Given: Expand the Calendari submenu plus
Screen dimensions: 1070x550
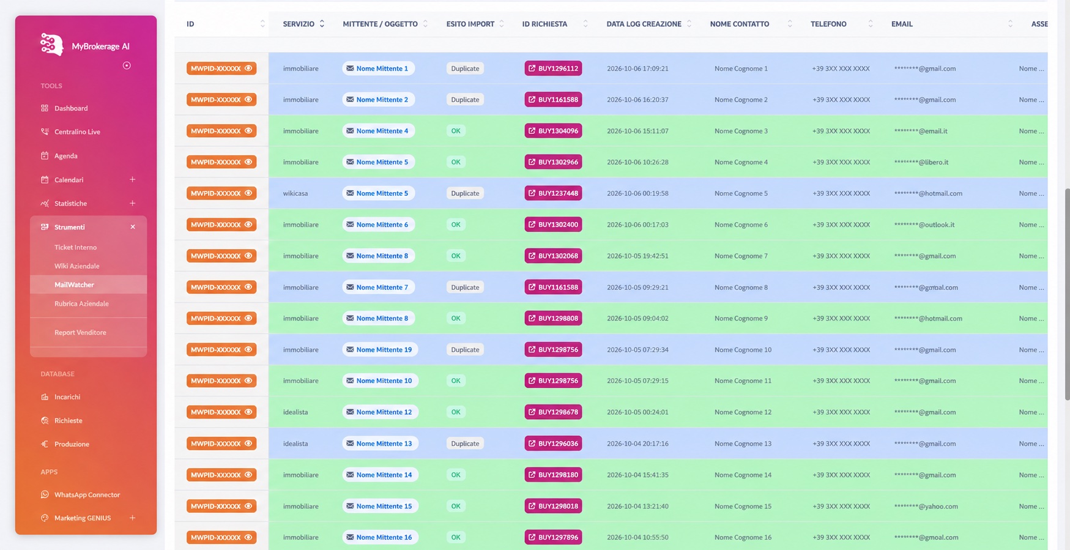Looking at the screenshot, I should click(132, 179).
